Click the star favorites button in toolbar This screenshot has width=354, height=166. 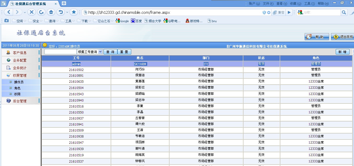(74, 12)
